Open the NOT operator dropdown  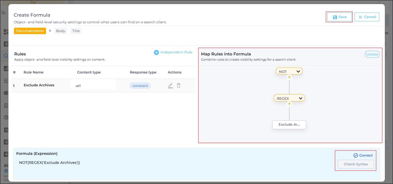[x=298, y=71]
